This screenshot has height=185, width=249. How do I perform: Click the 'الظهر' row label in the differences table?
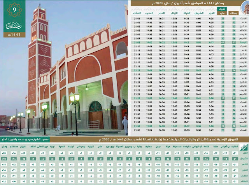pos(245,164)
